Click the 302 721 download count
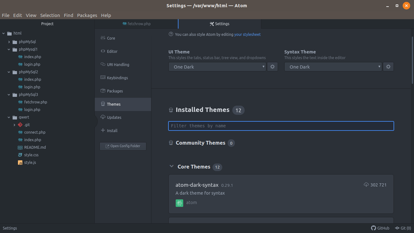Image resolution: width=414 pixels, height=233 pixels. tap(378, 185)
